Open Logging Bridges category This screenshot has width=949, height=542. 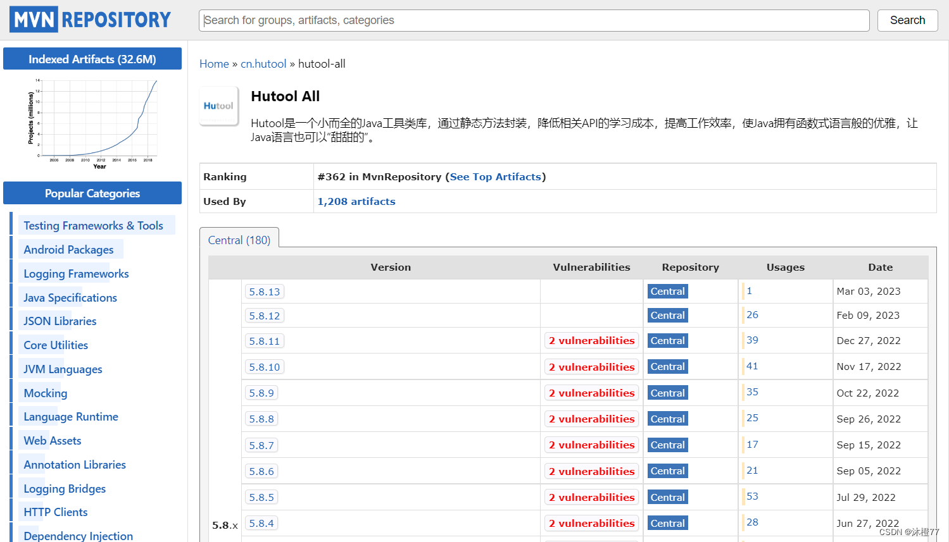[x=65, y=489]
